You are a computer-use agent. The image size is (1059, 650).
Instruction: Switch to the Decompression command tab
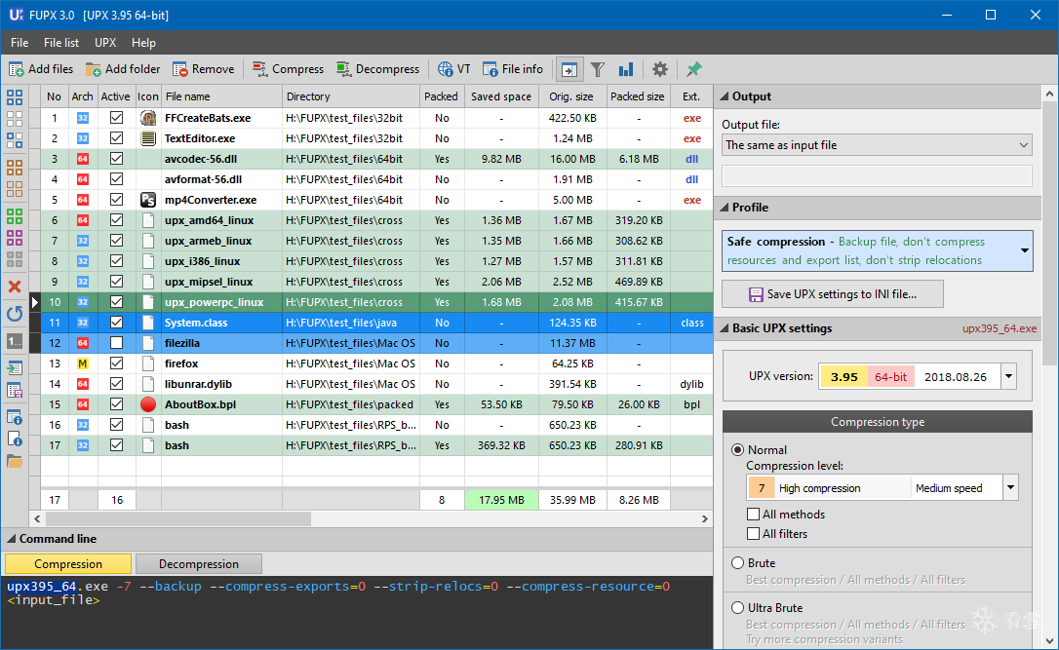coord(199,563)
